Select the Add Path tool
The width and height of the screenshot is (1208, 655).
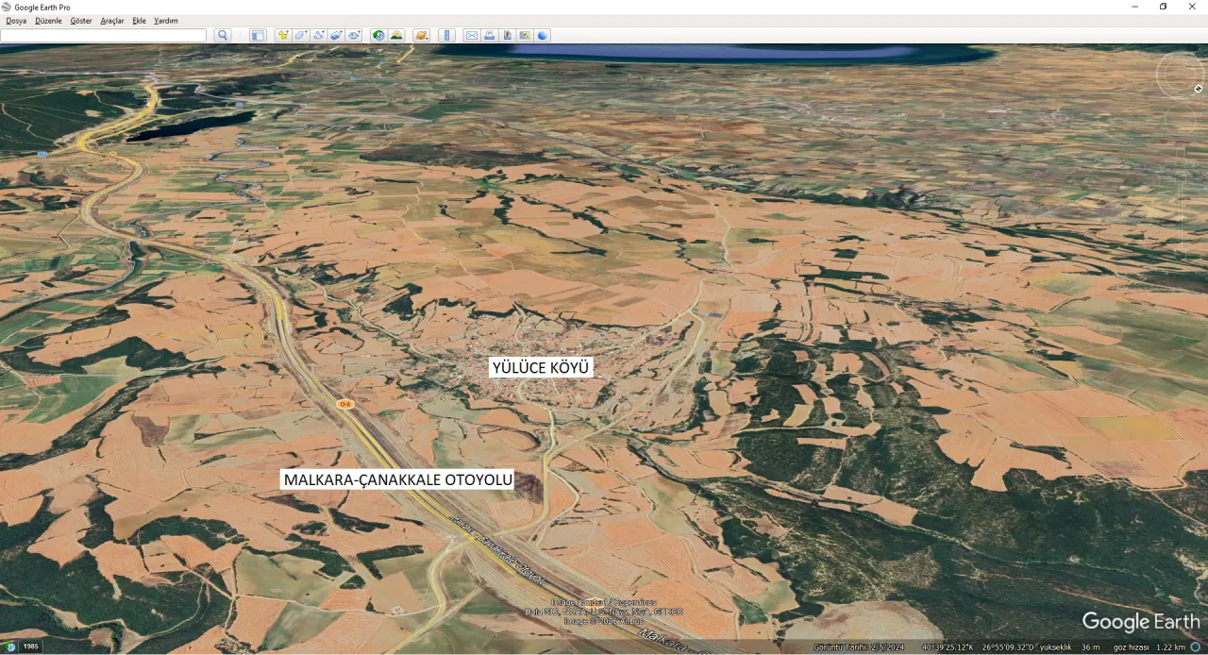pyautogui.click(x=318, y=36)
